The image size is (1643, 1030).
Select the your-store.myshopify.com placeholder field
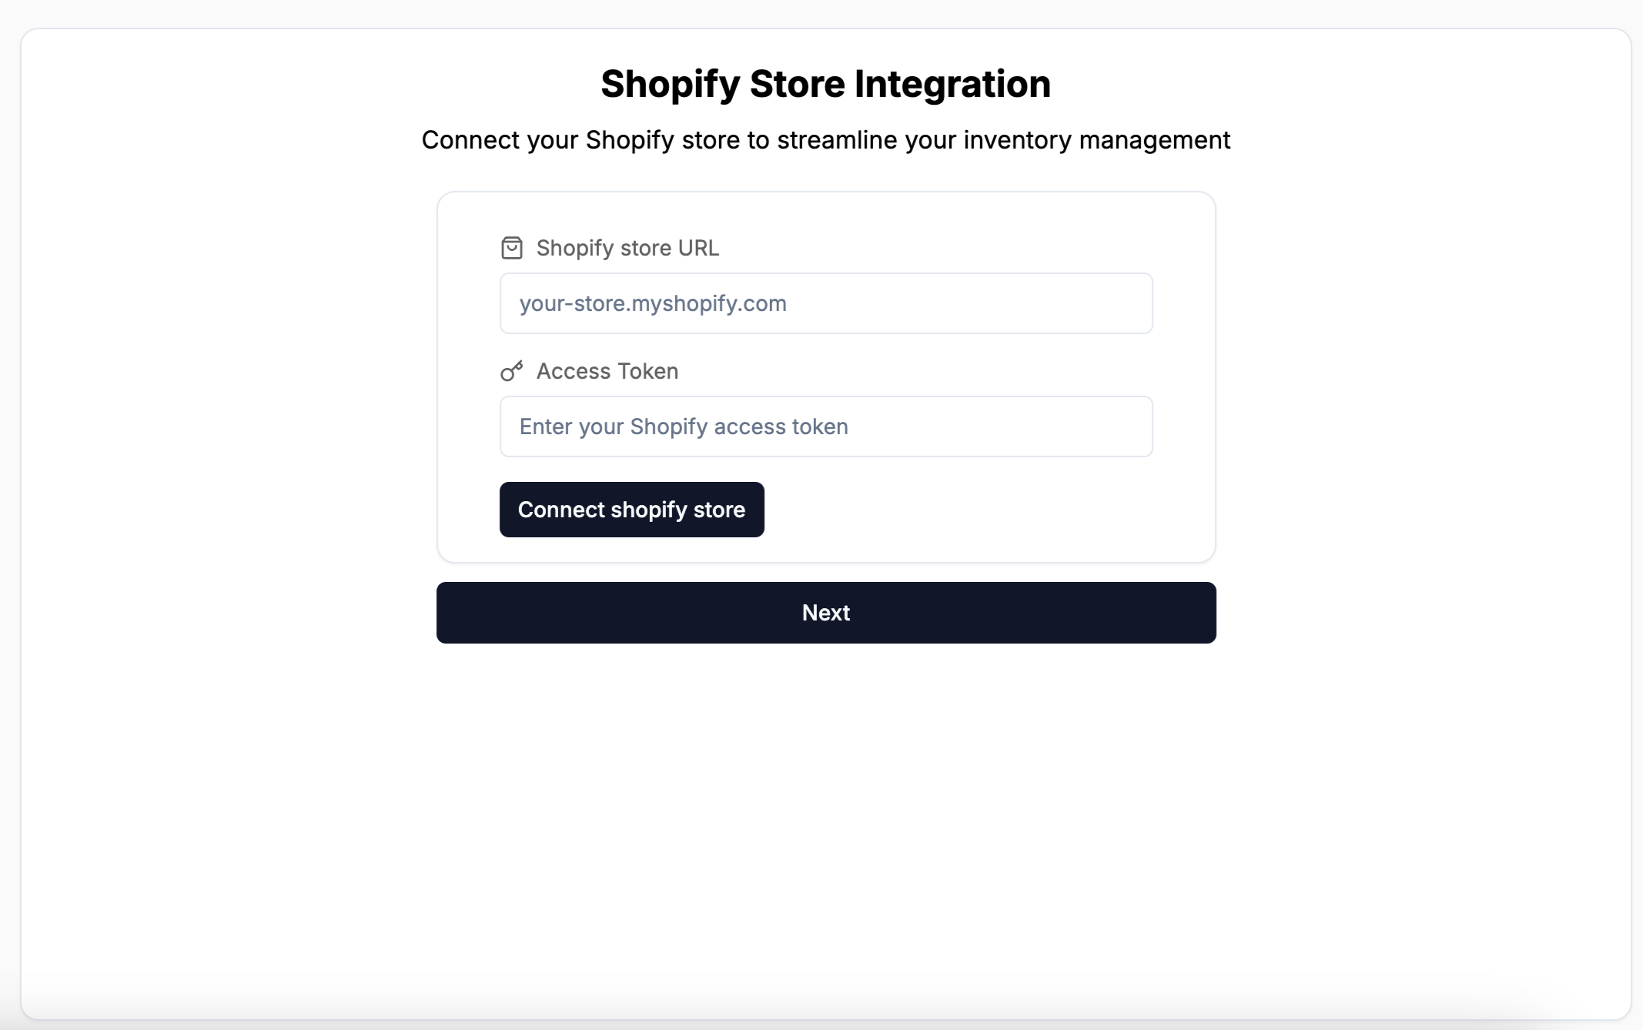click(825, 303)
